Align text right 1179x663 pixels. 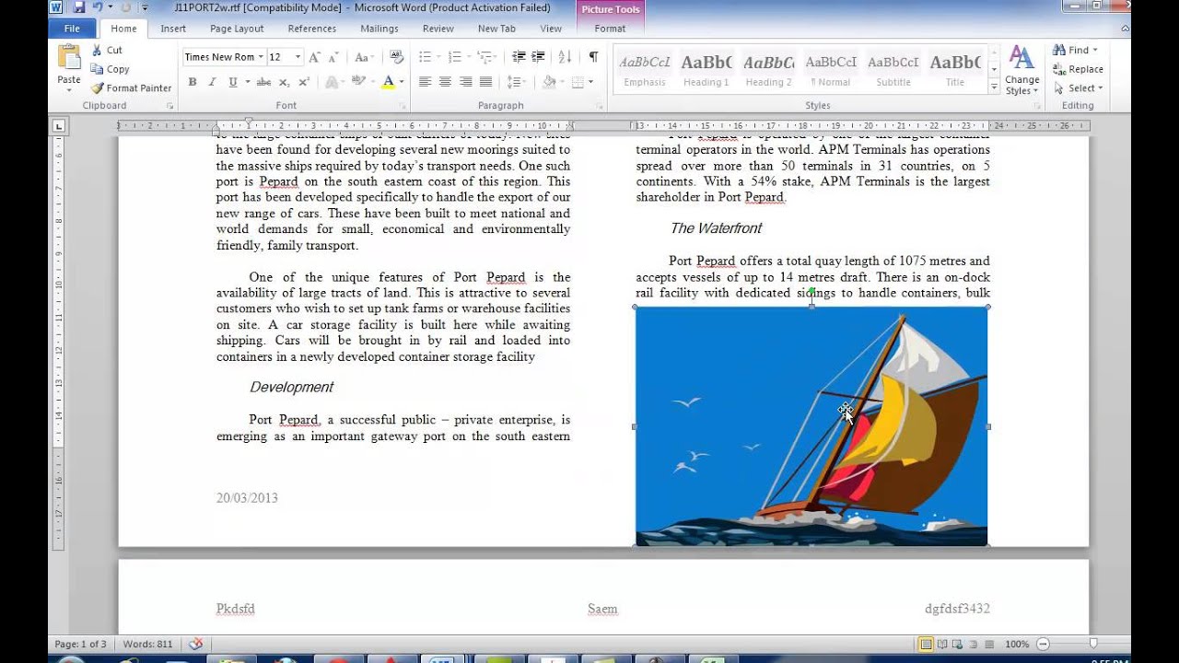tap(465, 82)
